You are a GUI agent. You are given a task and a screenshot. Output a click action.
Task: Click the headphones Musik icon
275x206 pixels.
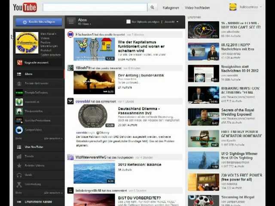click(x=19, y=175)
